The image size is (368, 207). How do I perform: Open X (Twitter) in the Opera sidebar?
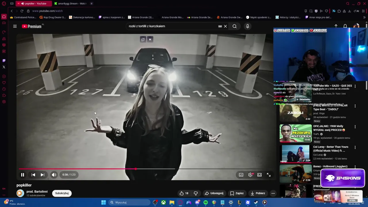4,67
